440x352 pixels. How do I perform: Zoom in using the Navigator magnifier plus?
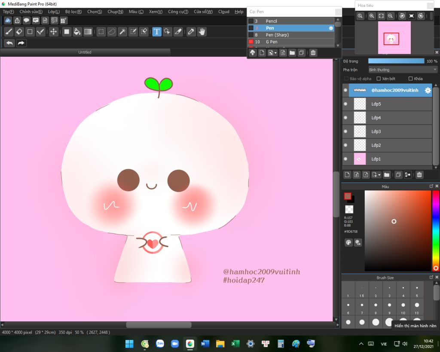coord(372,16)
